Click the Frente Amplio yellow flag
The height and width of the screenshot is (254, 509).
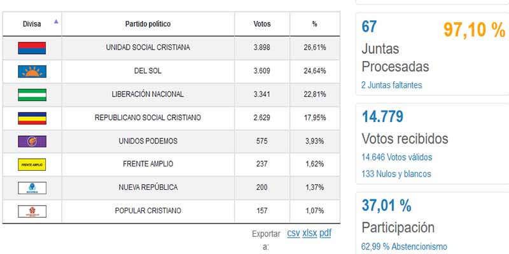pyautogui.click(x=32, y=164)
